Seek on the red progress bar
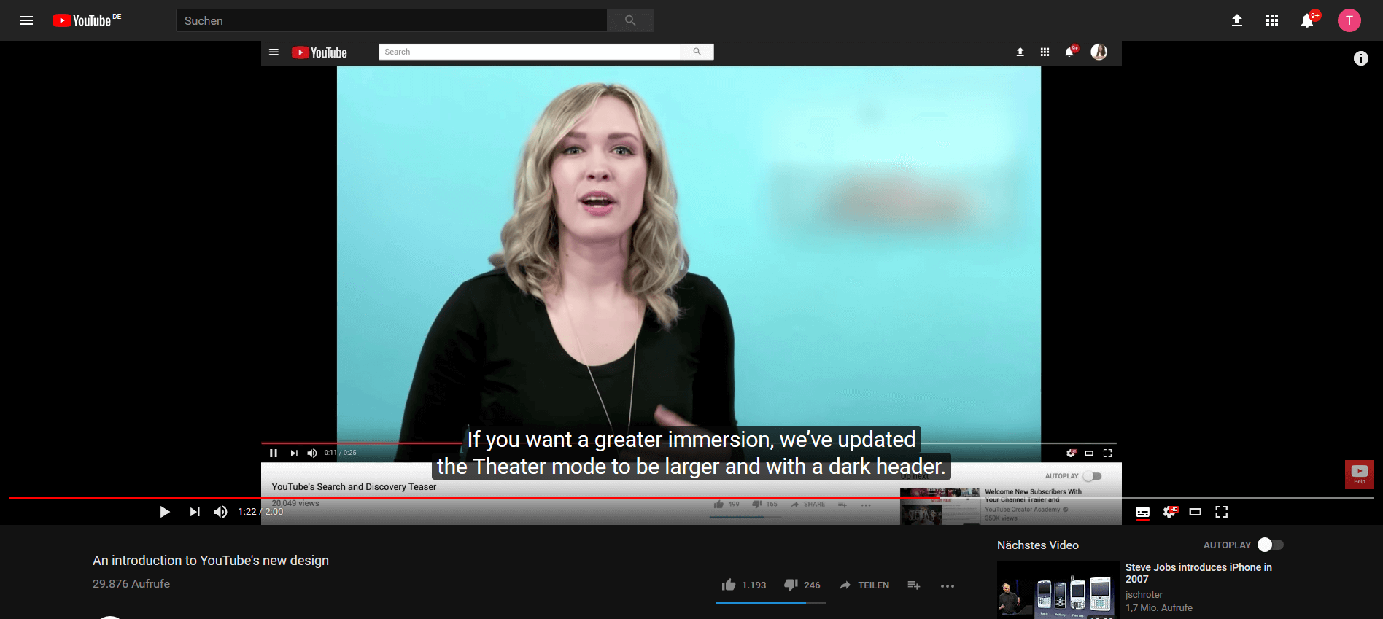 coord(691,497)
